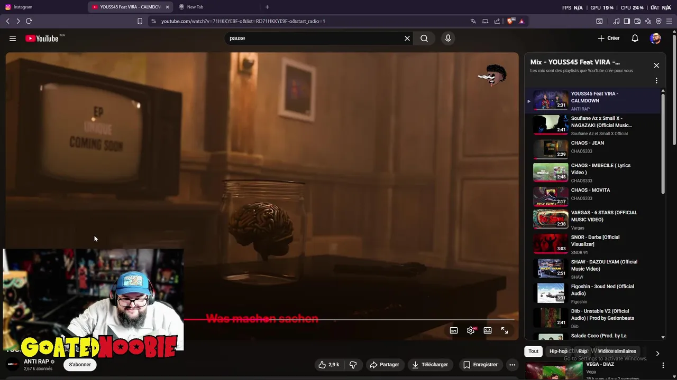The height and width of the screenshot is (380, 677).
Task: Select the Rap filter chip
Action: (582, 351)
